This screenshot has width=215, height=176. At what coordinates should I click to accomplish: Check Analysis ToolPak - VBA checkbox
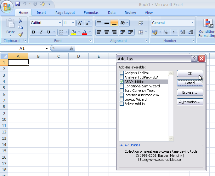click(122, 77)
